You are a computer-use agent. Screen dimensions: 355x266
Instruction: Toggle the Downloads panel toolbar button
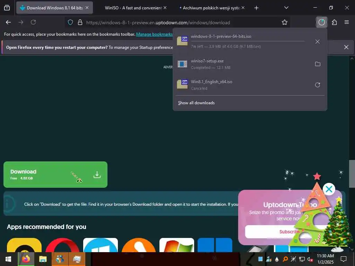(321, 22)
